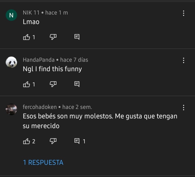This screenshot has width=195, height=177.
Task: Dislike NIK 11's comment
Action: 53,37
